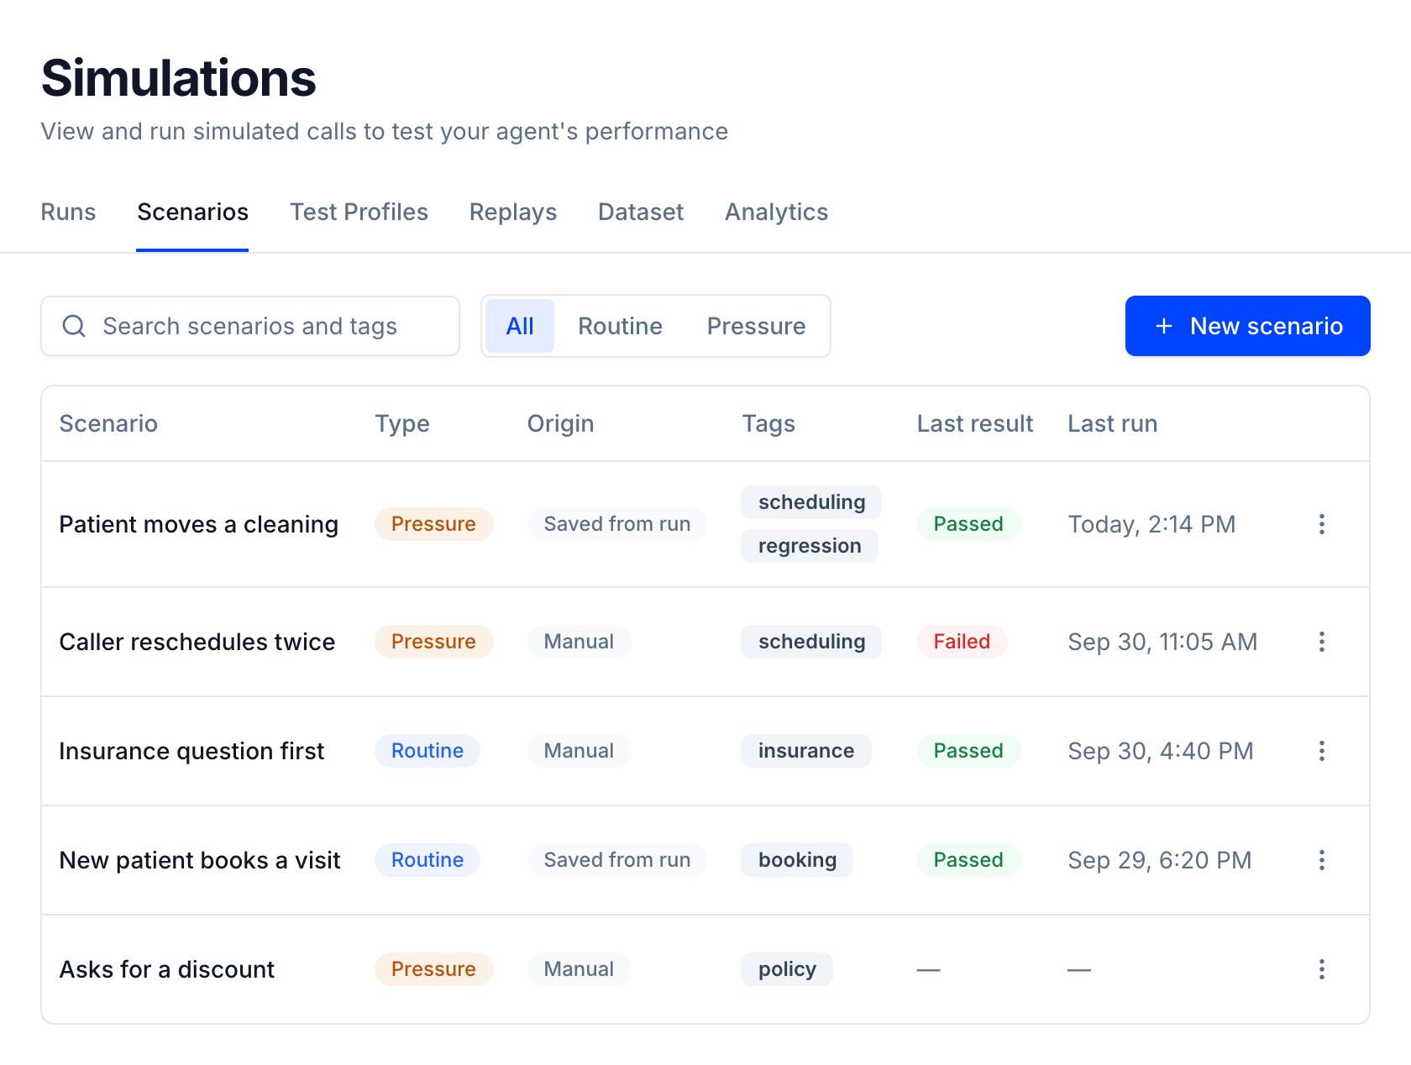1411x1065 pixels.
Task: Click the Scenario column header
Action: pos(108,423)
